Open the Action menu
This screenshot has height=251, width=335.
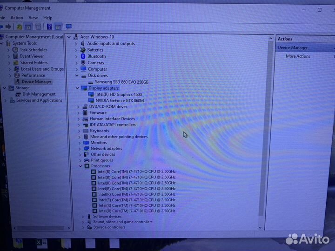17,18
